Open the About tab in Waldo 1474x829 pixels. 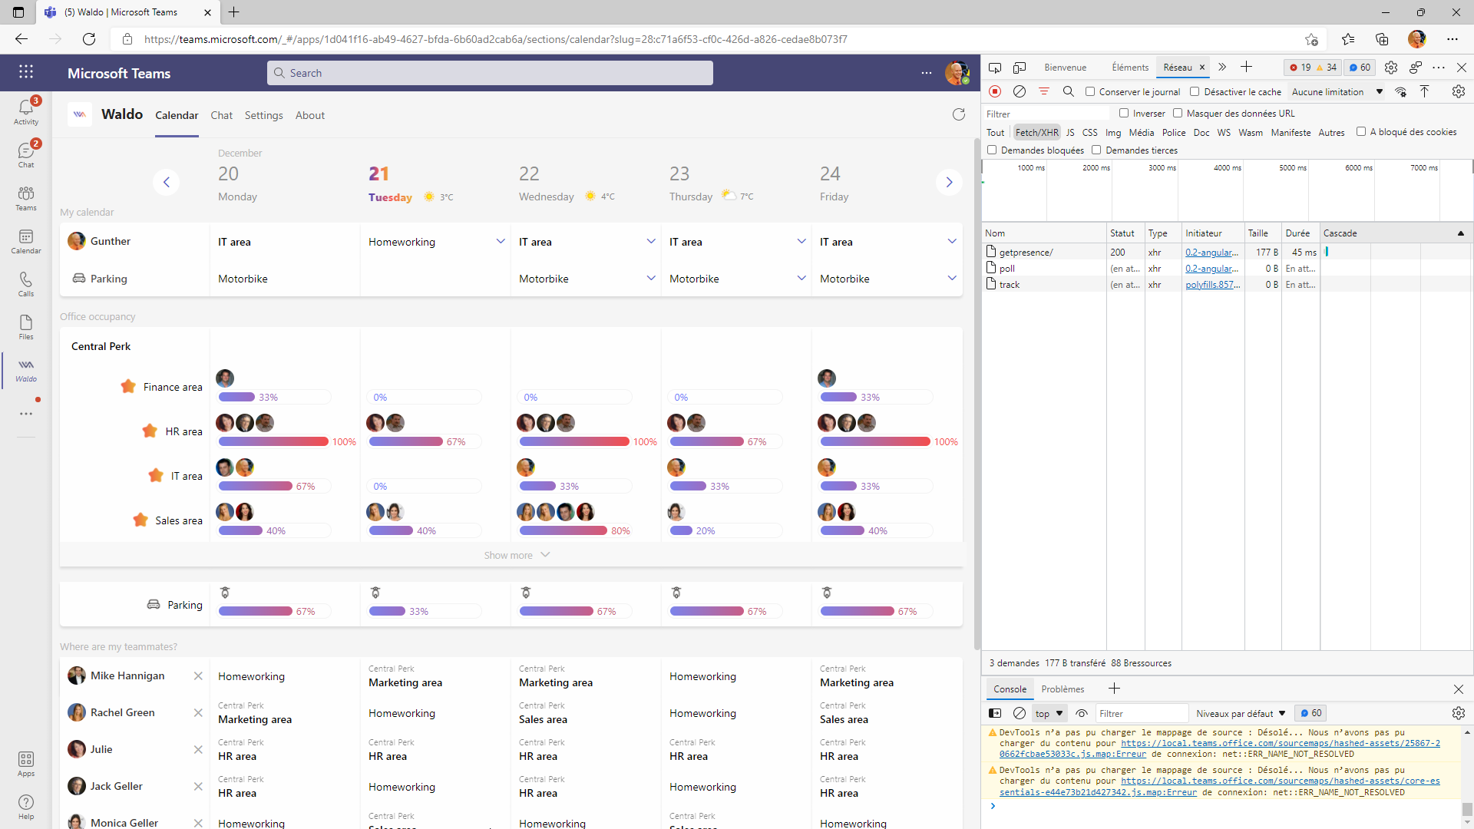[x=310, y=115]
